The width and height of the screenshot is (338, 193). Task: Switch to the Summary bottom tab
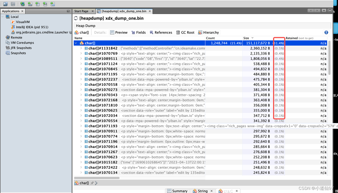(177, 191)
